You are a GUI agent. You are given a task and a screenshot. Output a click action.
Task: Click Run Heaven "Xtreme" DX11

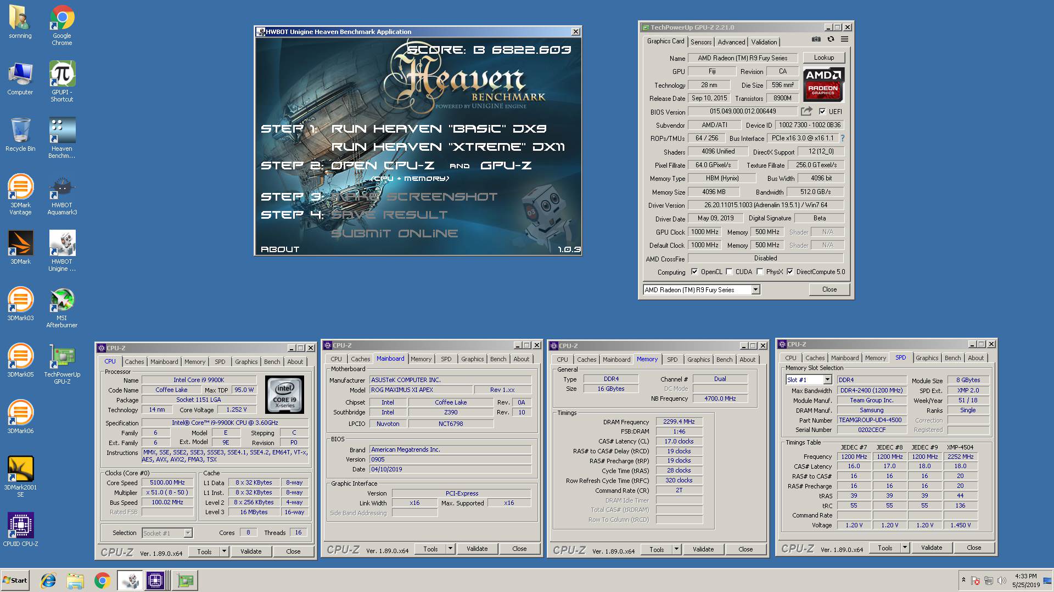coord(448,147)
